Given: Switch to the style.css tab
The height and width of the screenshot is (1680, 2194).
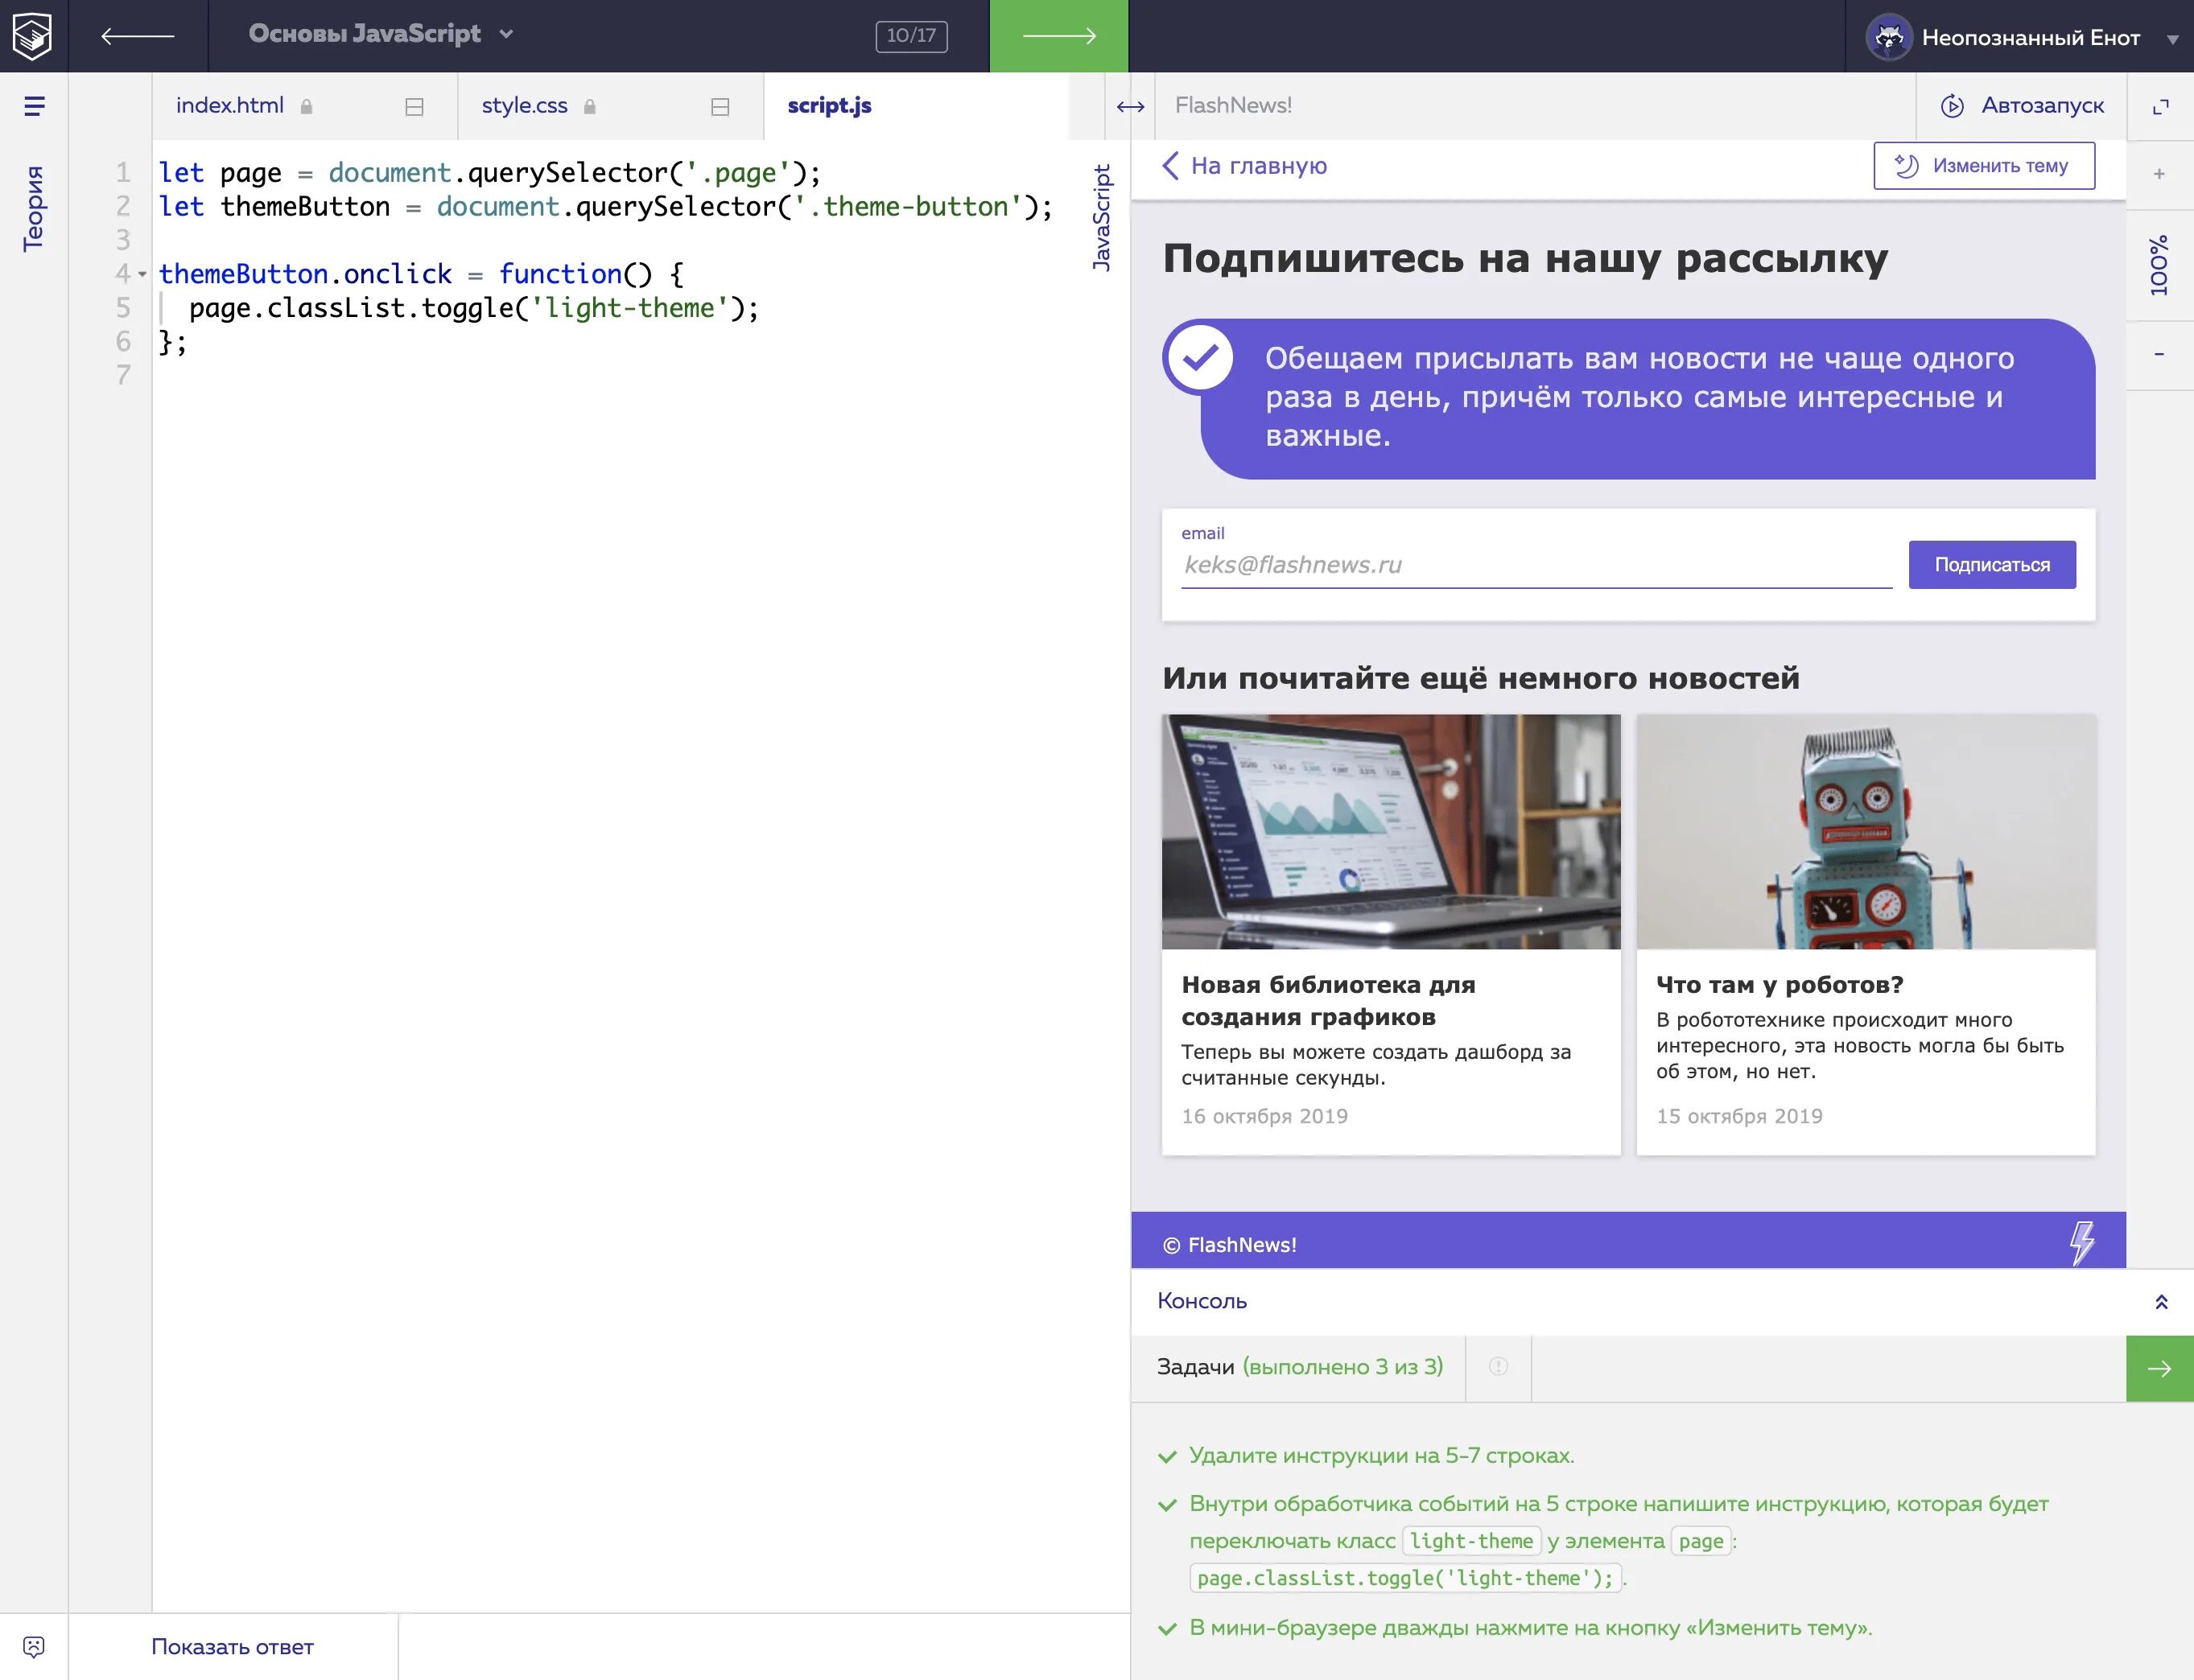Looking at the screenshot, I should 524,106.
